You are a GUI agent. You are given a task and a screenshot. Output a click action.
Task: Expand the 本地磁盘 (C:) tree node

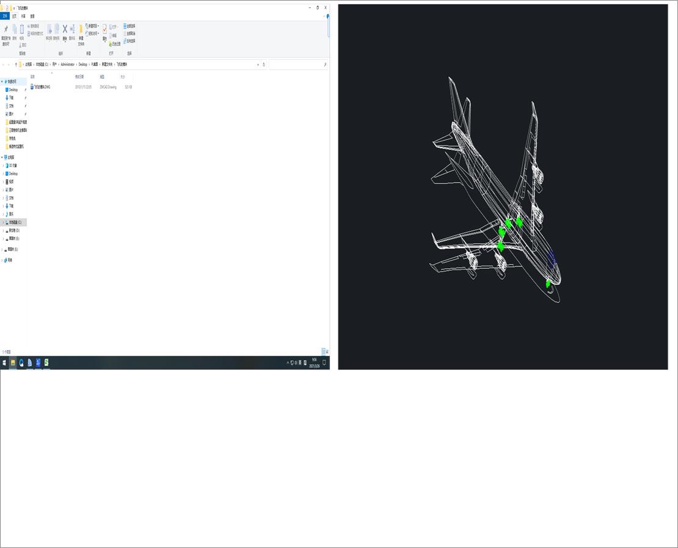[x=4, y=222]
